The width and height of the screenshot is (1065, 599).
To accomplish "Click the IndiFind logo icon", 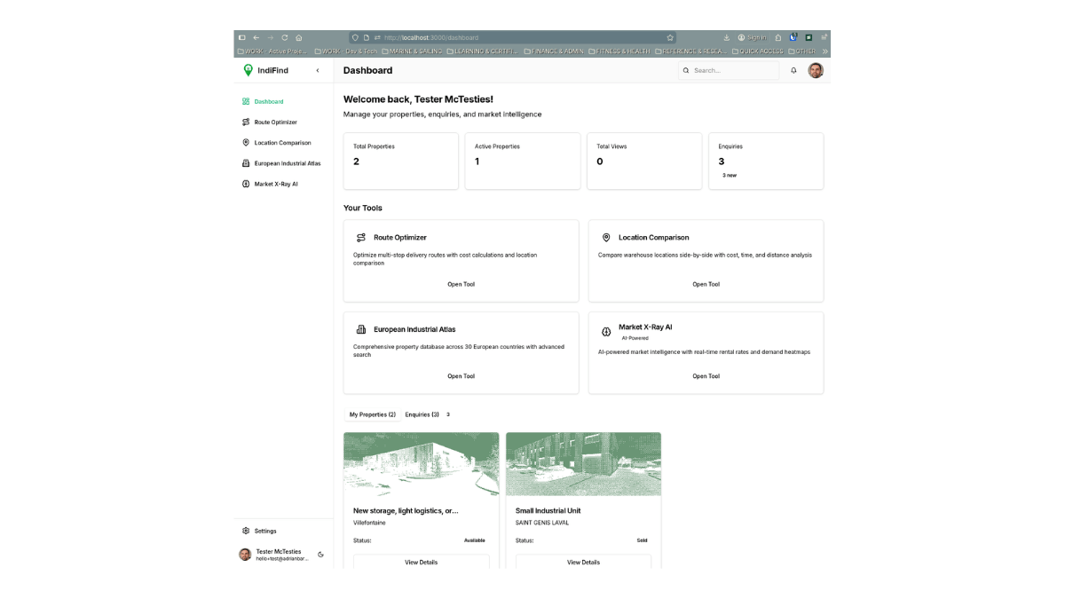I will (248, 70).
